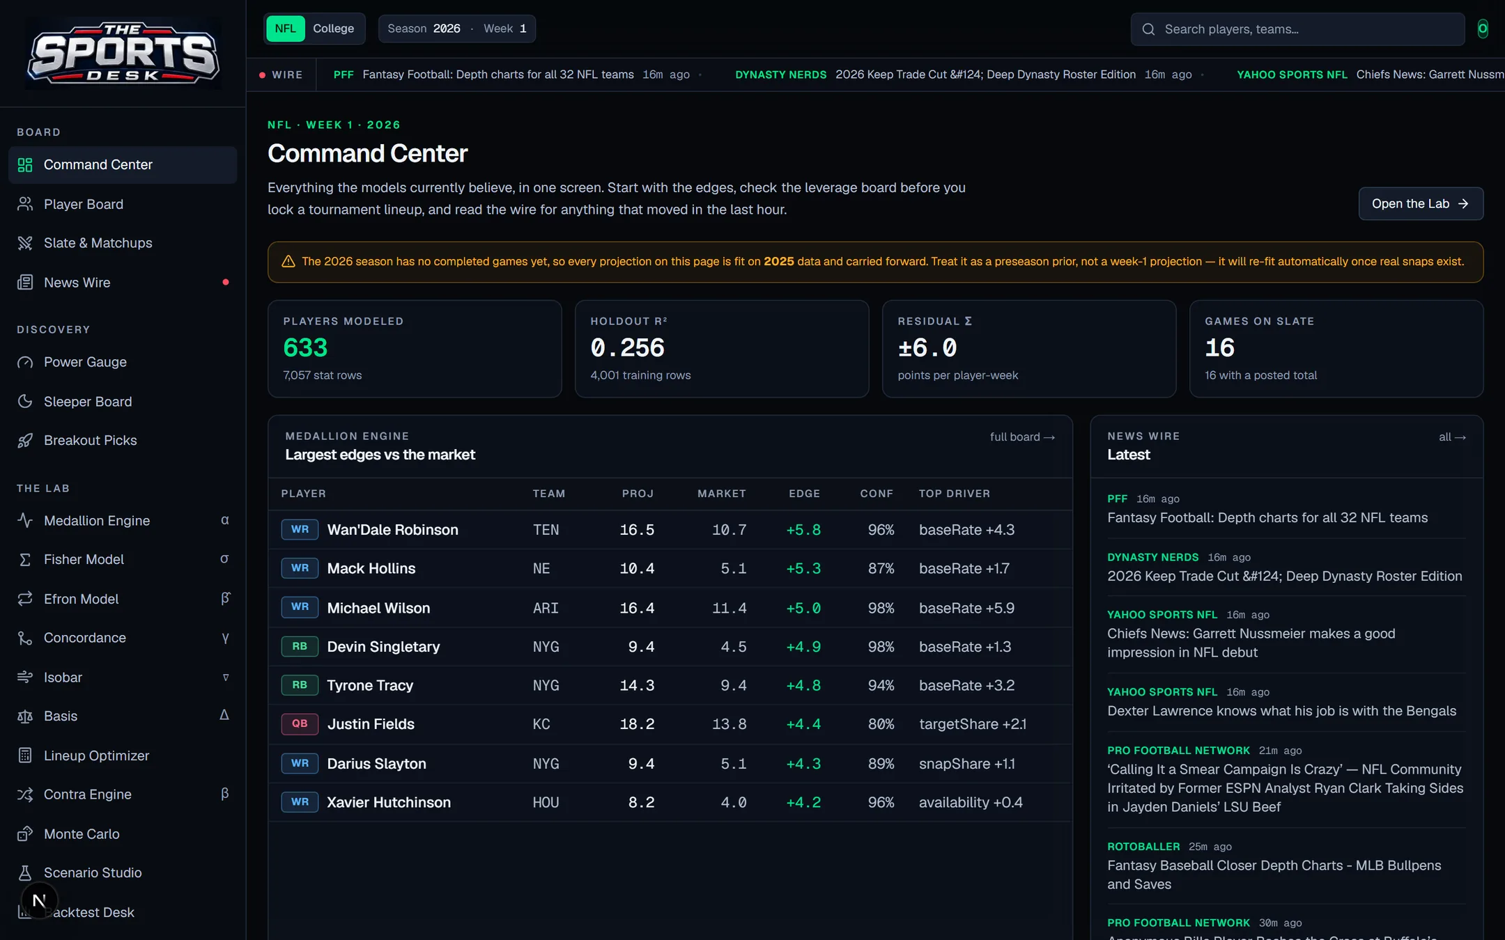Select the Wan'Dale Robinson row

click(670, 530)
